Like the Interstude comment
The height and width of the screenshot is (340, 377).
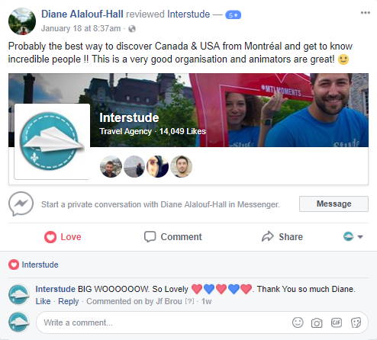(43, 301)
